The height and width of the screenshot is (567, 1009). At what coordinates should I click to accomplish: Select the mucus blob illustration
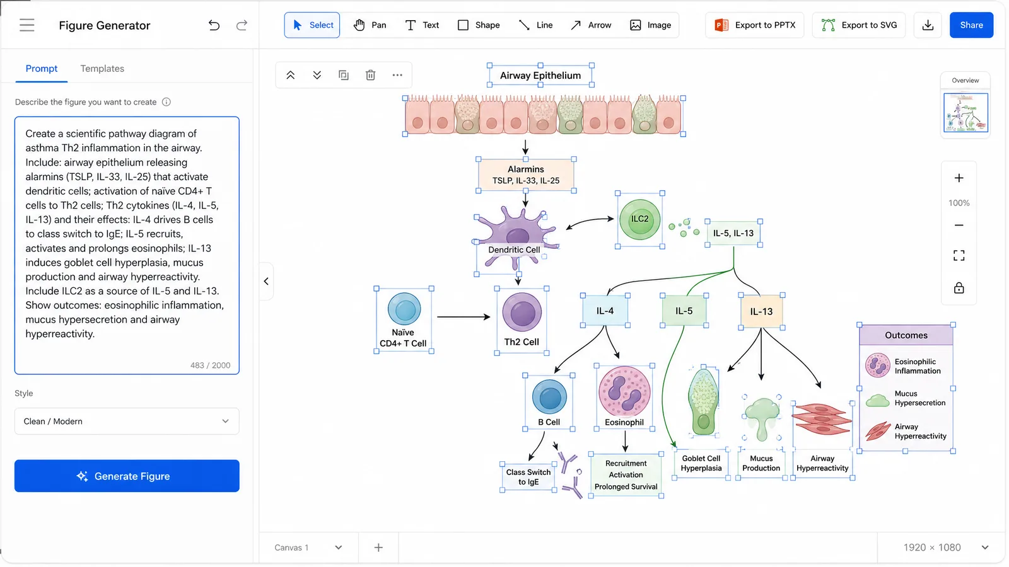pyautogui.click(x=762, y=418)
